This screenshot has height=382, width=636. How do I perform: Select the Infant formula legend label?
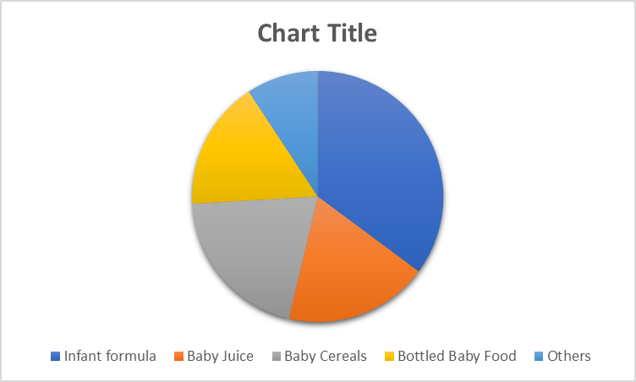[x=110, y=357]
